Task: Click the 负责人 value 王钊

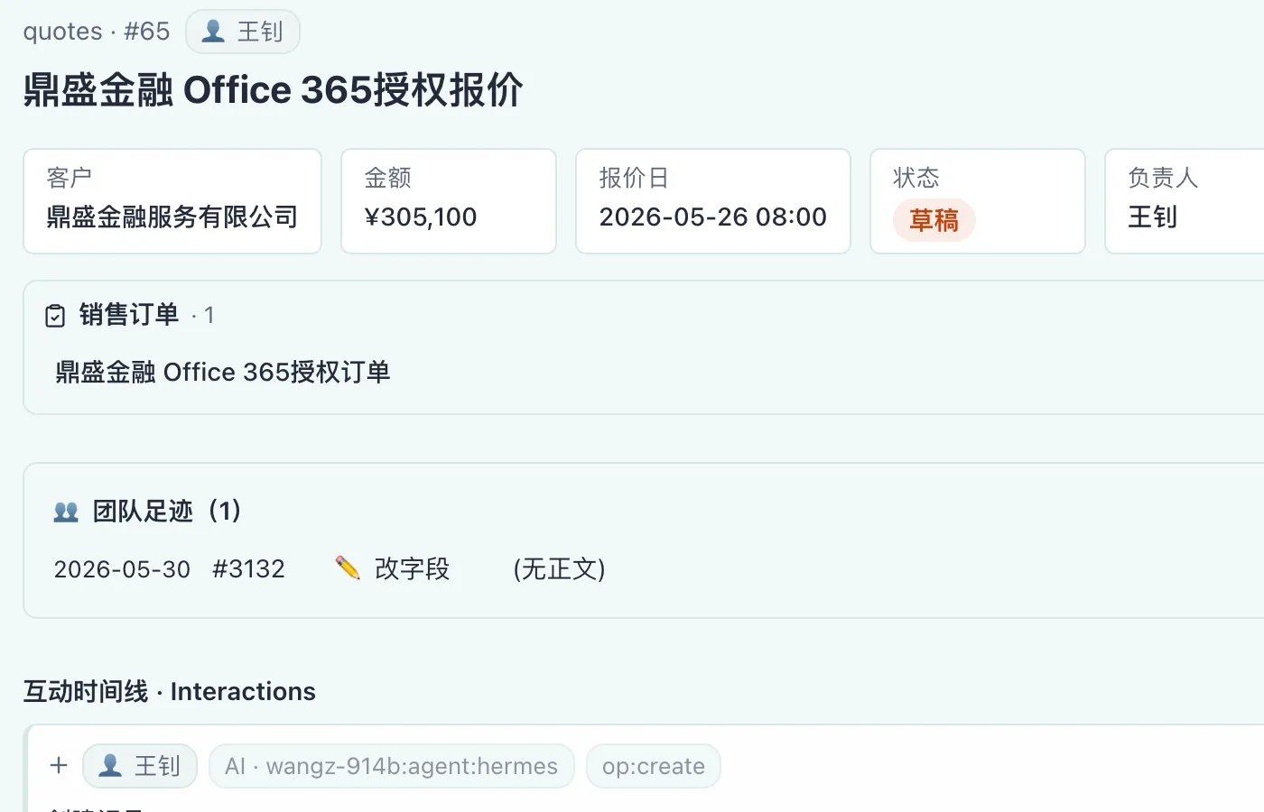Action: [x=1152, y=217]
